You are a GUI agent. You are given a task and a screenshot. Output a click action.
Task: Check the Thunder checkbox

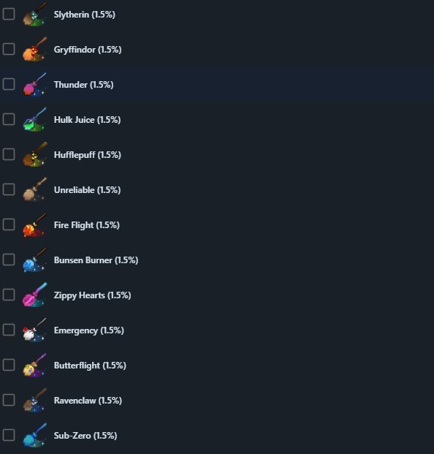(9, 84)
